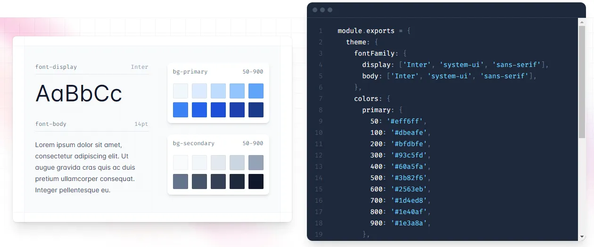594x247 pixels.
Task: Click 'fontFamily' key on line 3
Action: pyautogui.click(x=374, y=53)
